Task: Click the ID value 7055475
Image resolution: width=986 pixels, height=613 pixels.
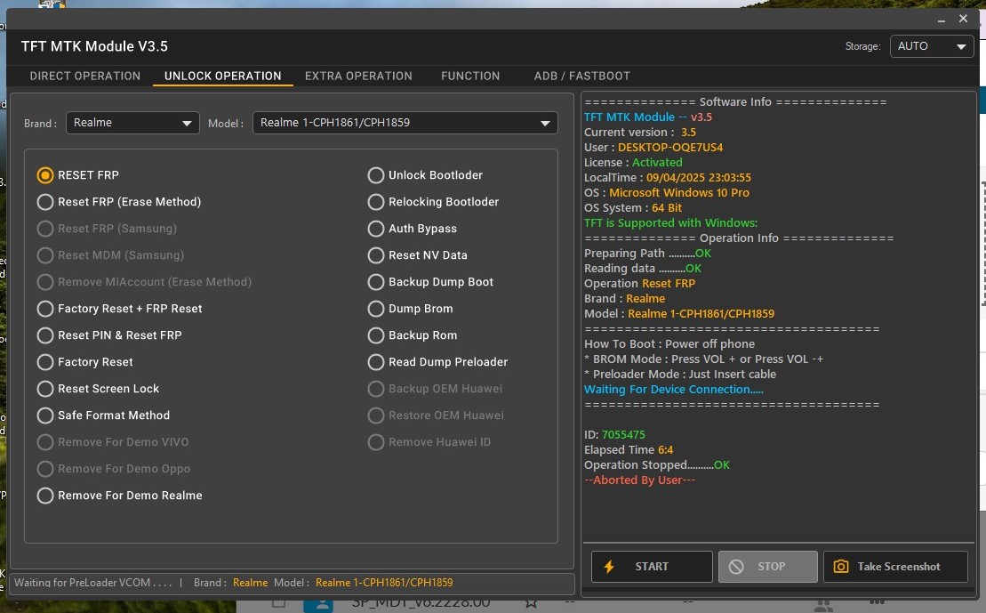Action: pos(623,435)
